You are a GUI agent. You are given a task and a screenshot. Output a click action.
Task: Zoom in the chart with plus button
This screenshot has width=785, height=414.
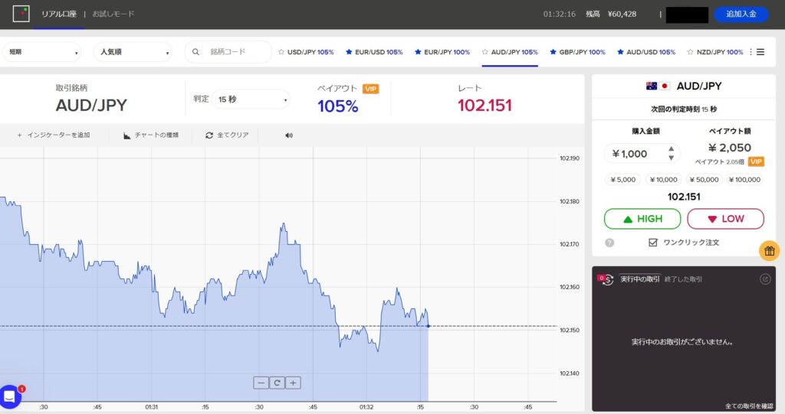pyautogui.click(x=293, y=383)
